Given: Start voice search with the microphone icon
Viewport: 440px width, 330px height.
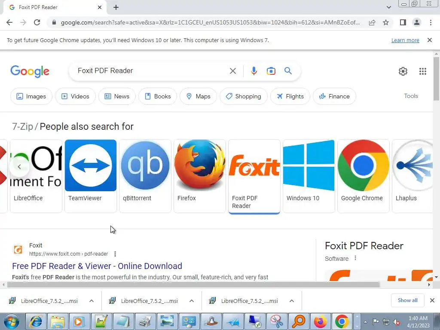Looking at the screenshot, I should [254, 71].
